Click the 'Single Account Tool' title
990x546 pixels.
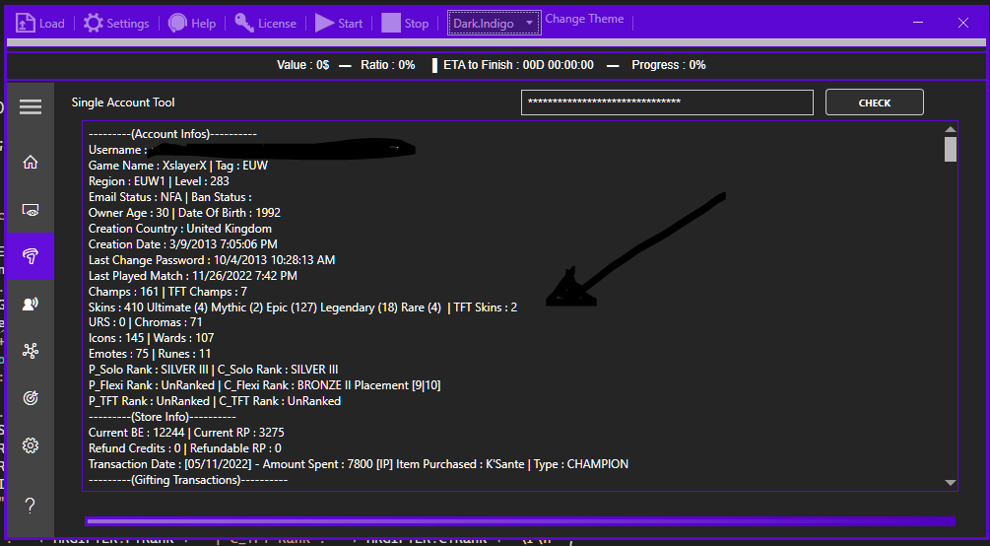click(x=123, y=102)
